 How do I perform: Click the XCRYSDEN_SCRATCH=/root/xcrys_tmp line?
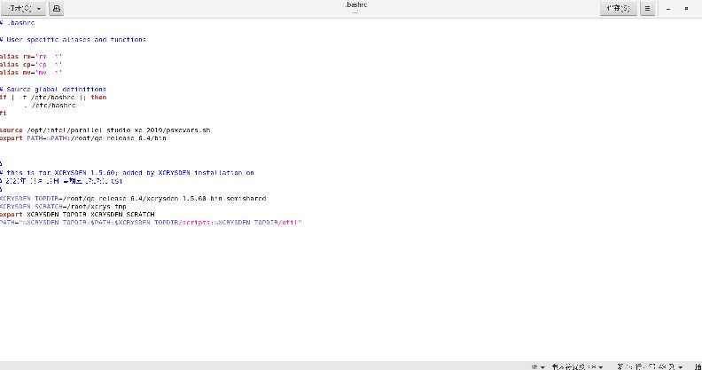pyautogui.click(x=63, y=207)
